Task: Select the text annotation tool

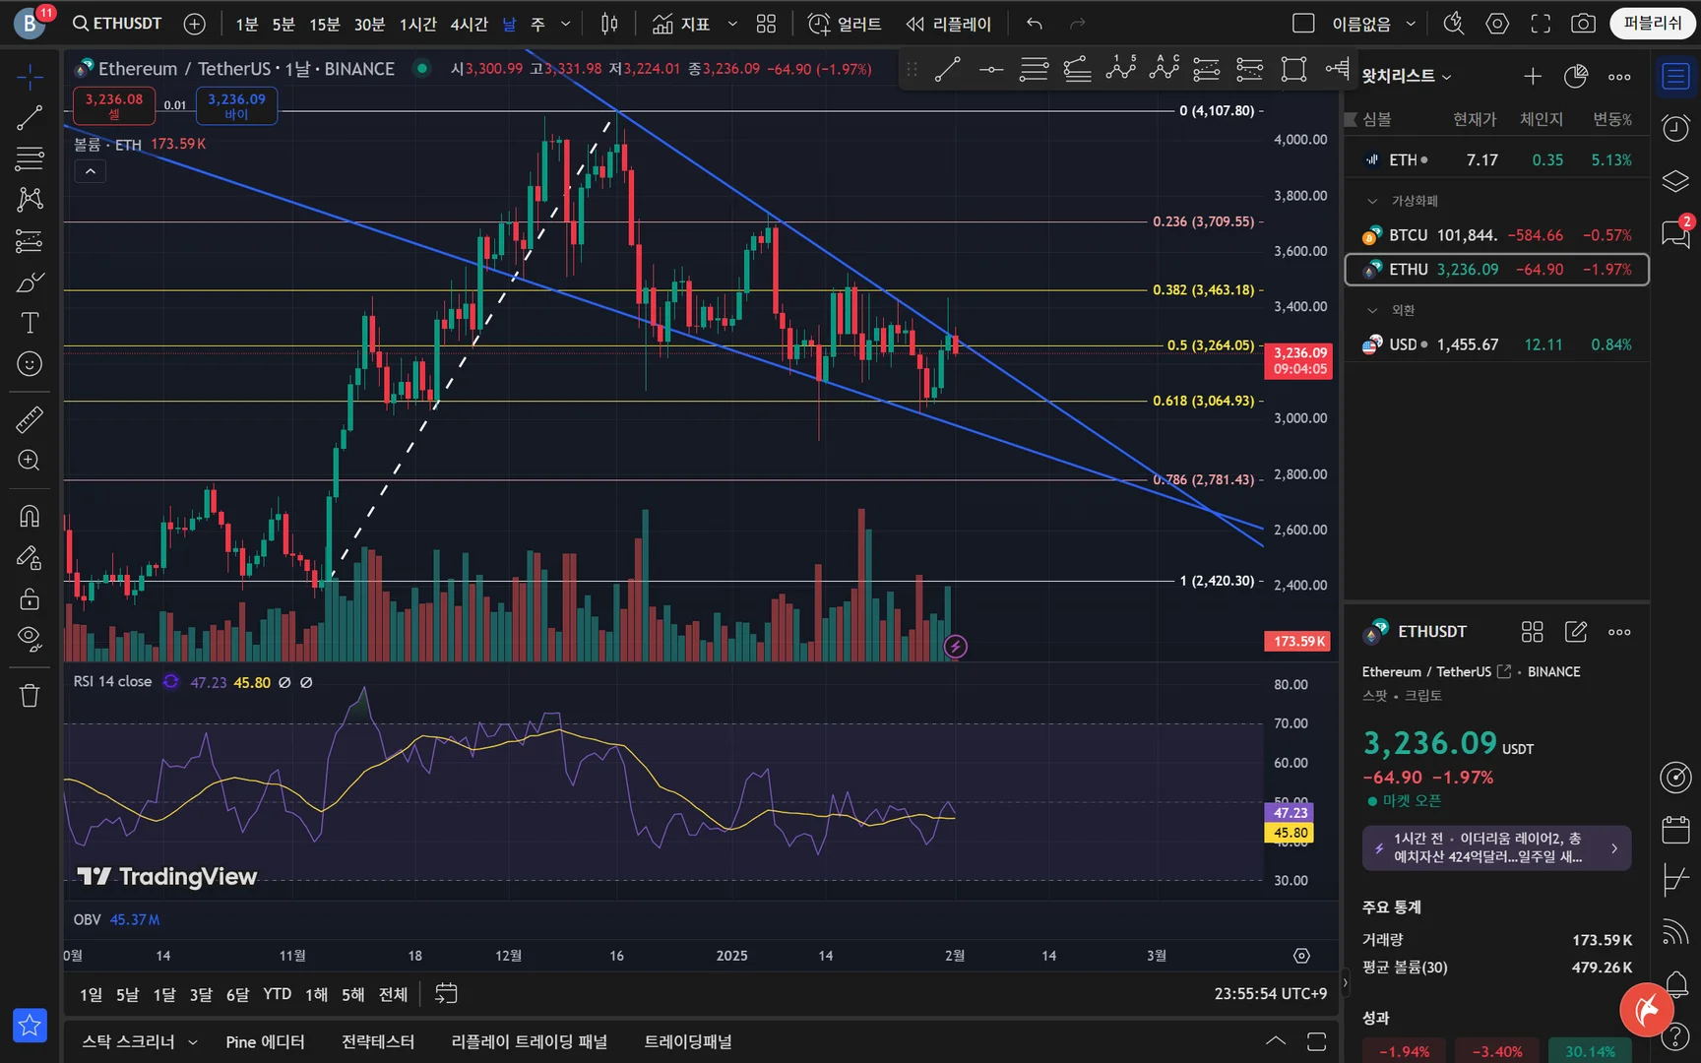Action: tap(30, 323)
